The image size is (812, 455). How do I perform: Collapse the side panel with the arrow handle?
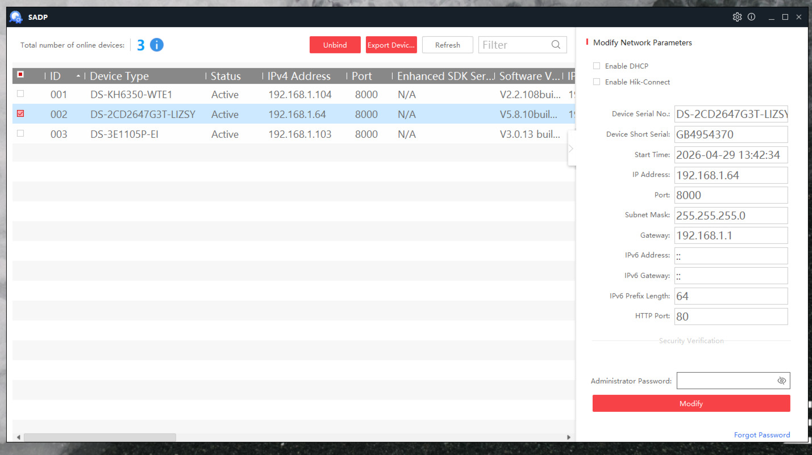(x=571, y=149)
